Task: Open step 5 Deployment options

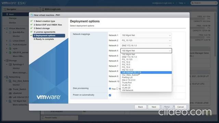Action: pyautogui.click(x=49, y=36)
